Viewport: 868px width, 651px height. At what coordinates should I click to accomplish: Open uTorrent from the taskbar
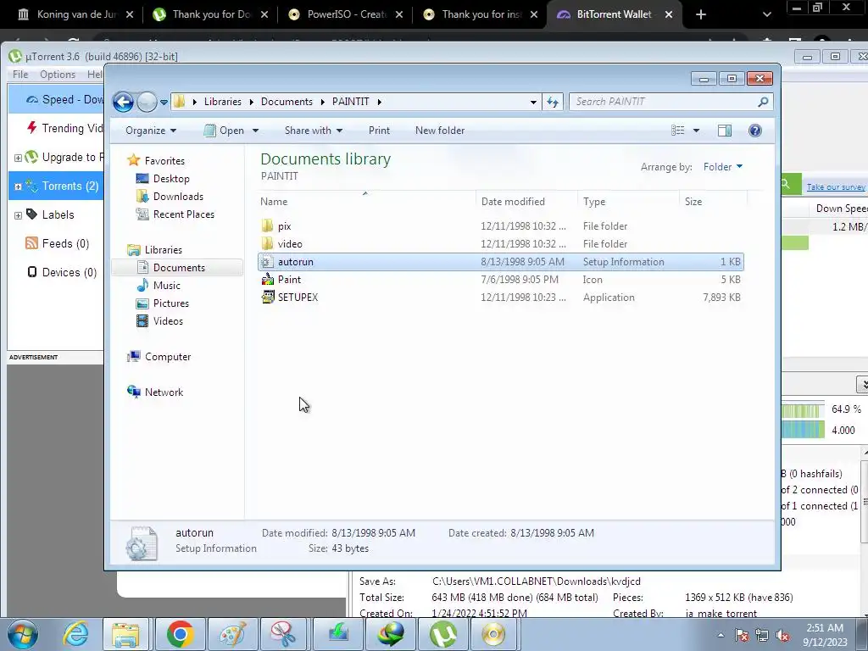tap(442, 634)
